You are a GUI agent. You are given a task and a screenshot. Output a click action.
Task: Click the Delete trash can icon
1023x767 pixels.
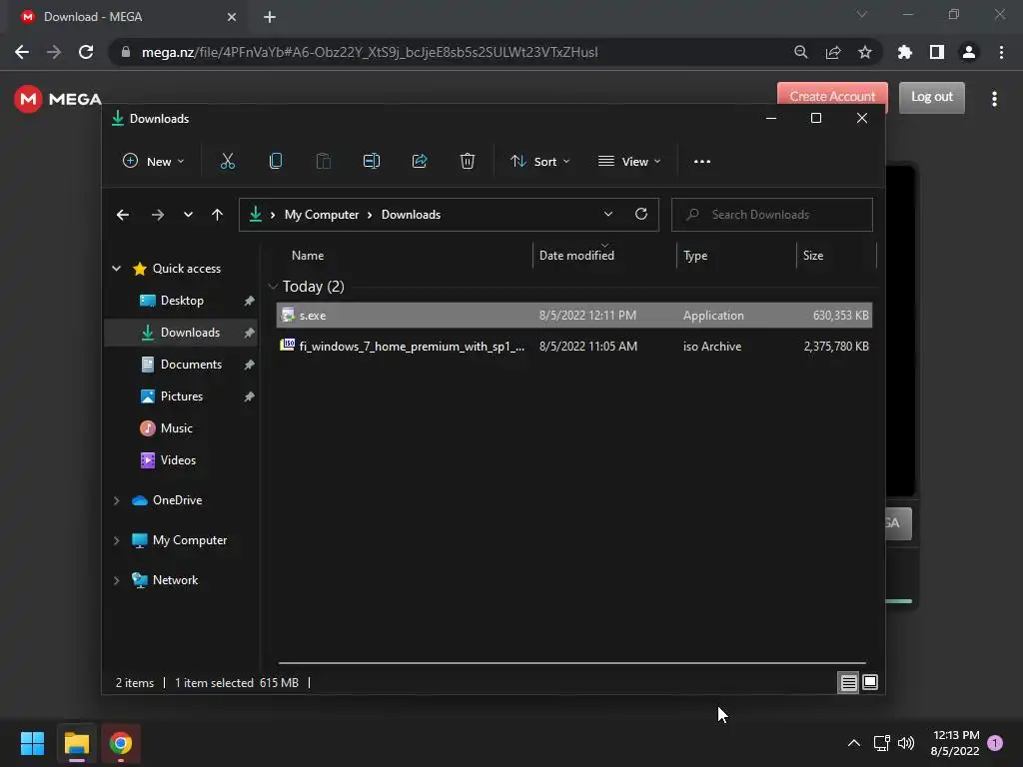click(x=468, y=161)
